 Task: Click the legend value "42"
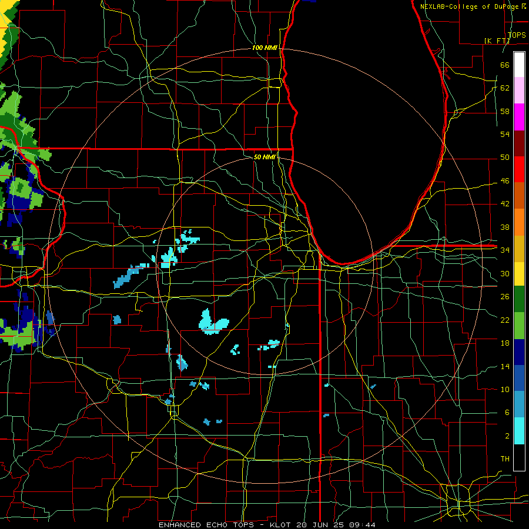click(505, 204)
